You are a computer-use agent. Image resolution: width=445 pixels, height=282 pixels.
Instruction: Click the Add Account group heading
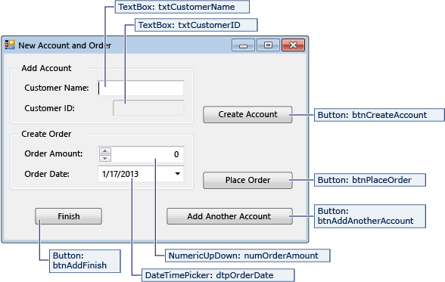click(47, 68)
